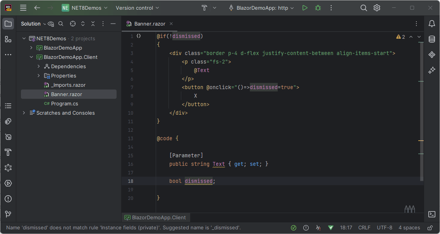The height and width of the screenshot is (234, 440).
Task: Expand the BlazorDemoApp project
Action: tap(31, 48)
